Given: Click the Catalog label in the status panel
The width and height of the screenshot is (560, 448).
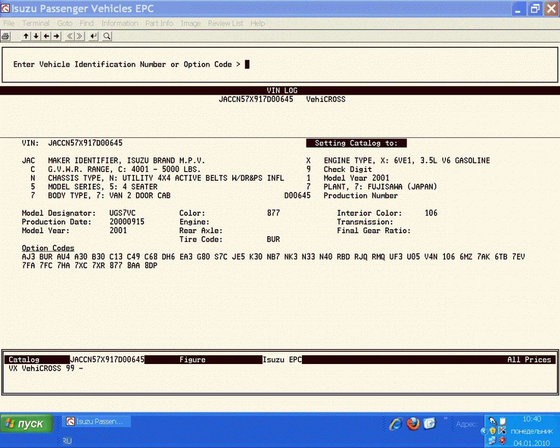Looking at the screenshot, I should pyautogui.click(x=24, y=359).
